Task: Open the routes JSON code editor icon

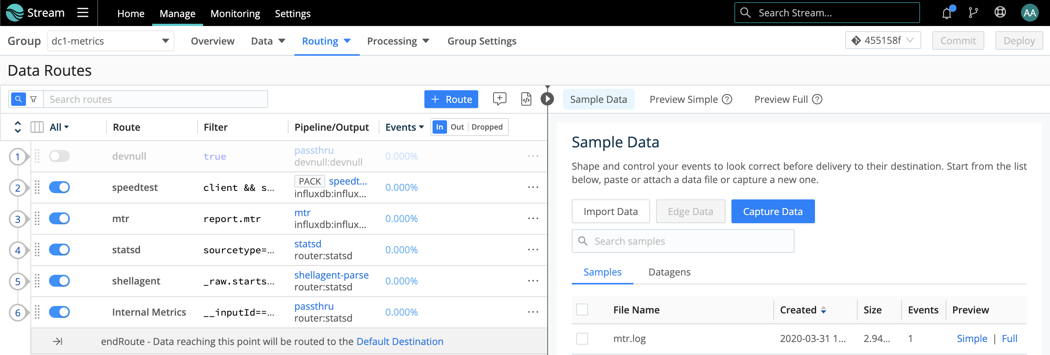Action: (x=526, y=99)
